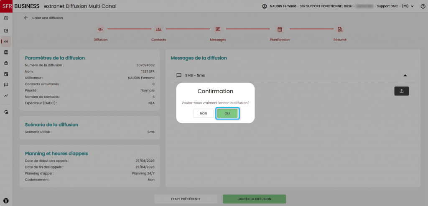Image resolution: width=428 pixels, height=206 pixels.
Task: Click the Scénario de la diffusion heading
Action: pos(51,125)
